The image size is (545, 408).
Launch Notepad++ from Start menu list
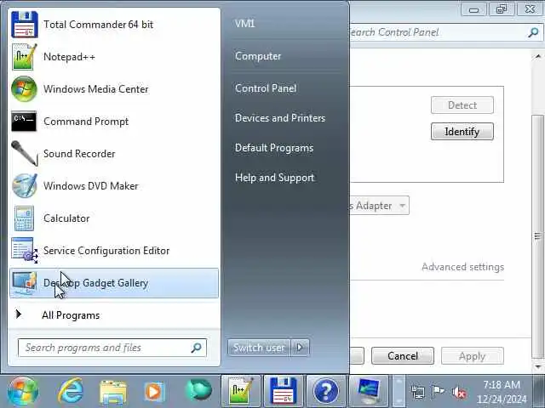coord(114,57)
